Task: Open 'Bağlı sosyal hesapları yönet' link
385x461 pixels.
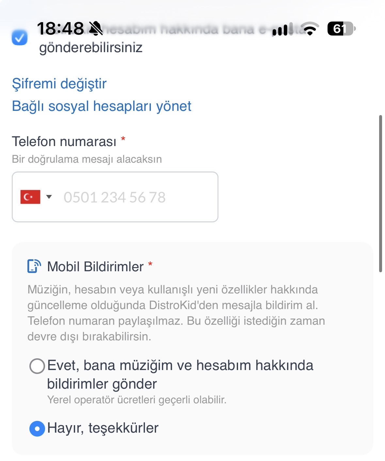Action: coord(102,106)
